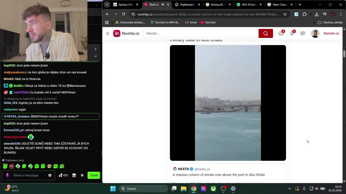The height and width of the screenshot is (194, 346).
Task: Open chat settings gear
Action: click(x=82, y=175)
